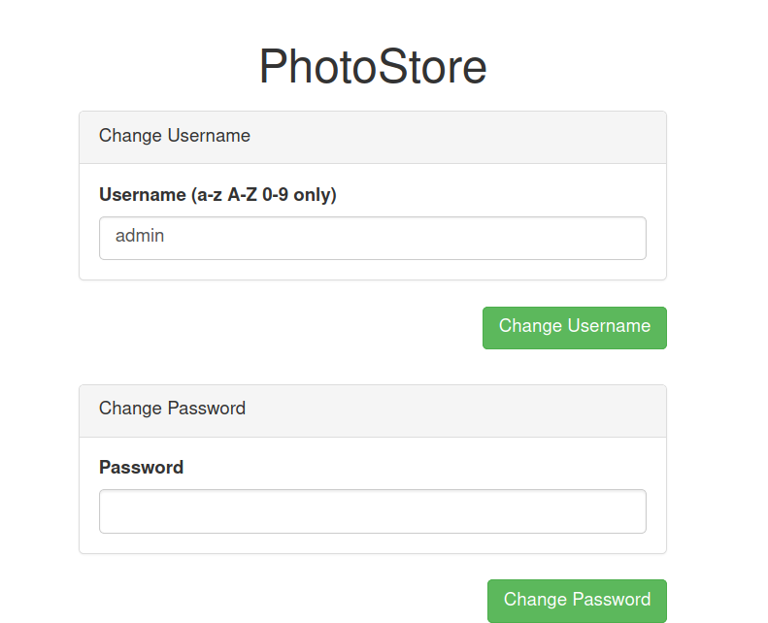The image size is (768, 623).
Task: Click the Change Password panel heading
Action: 172,409
